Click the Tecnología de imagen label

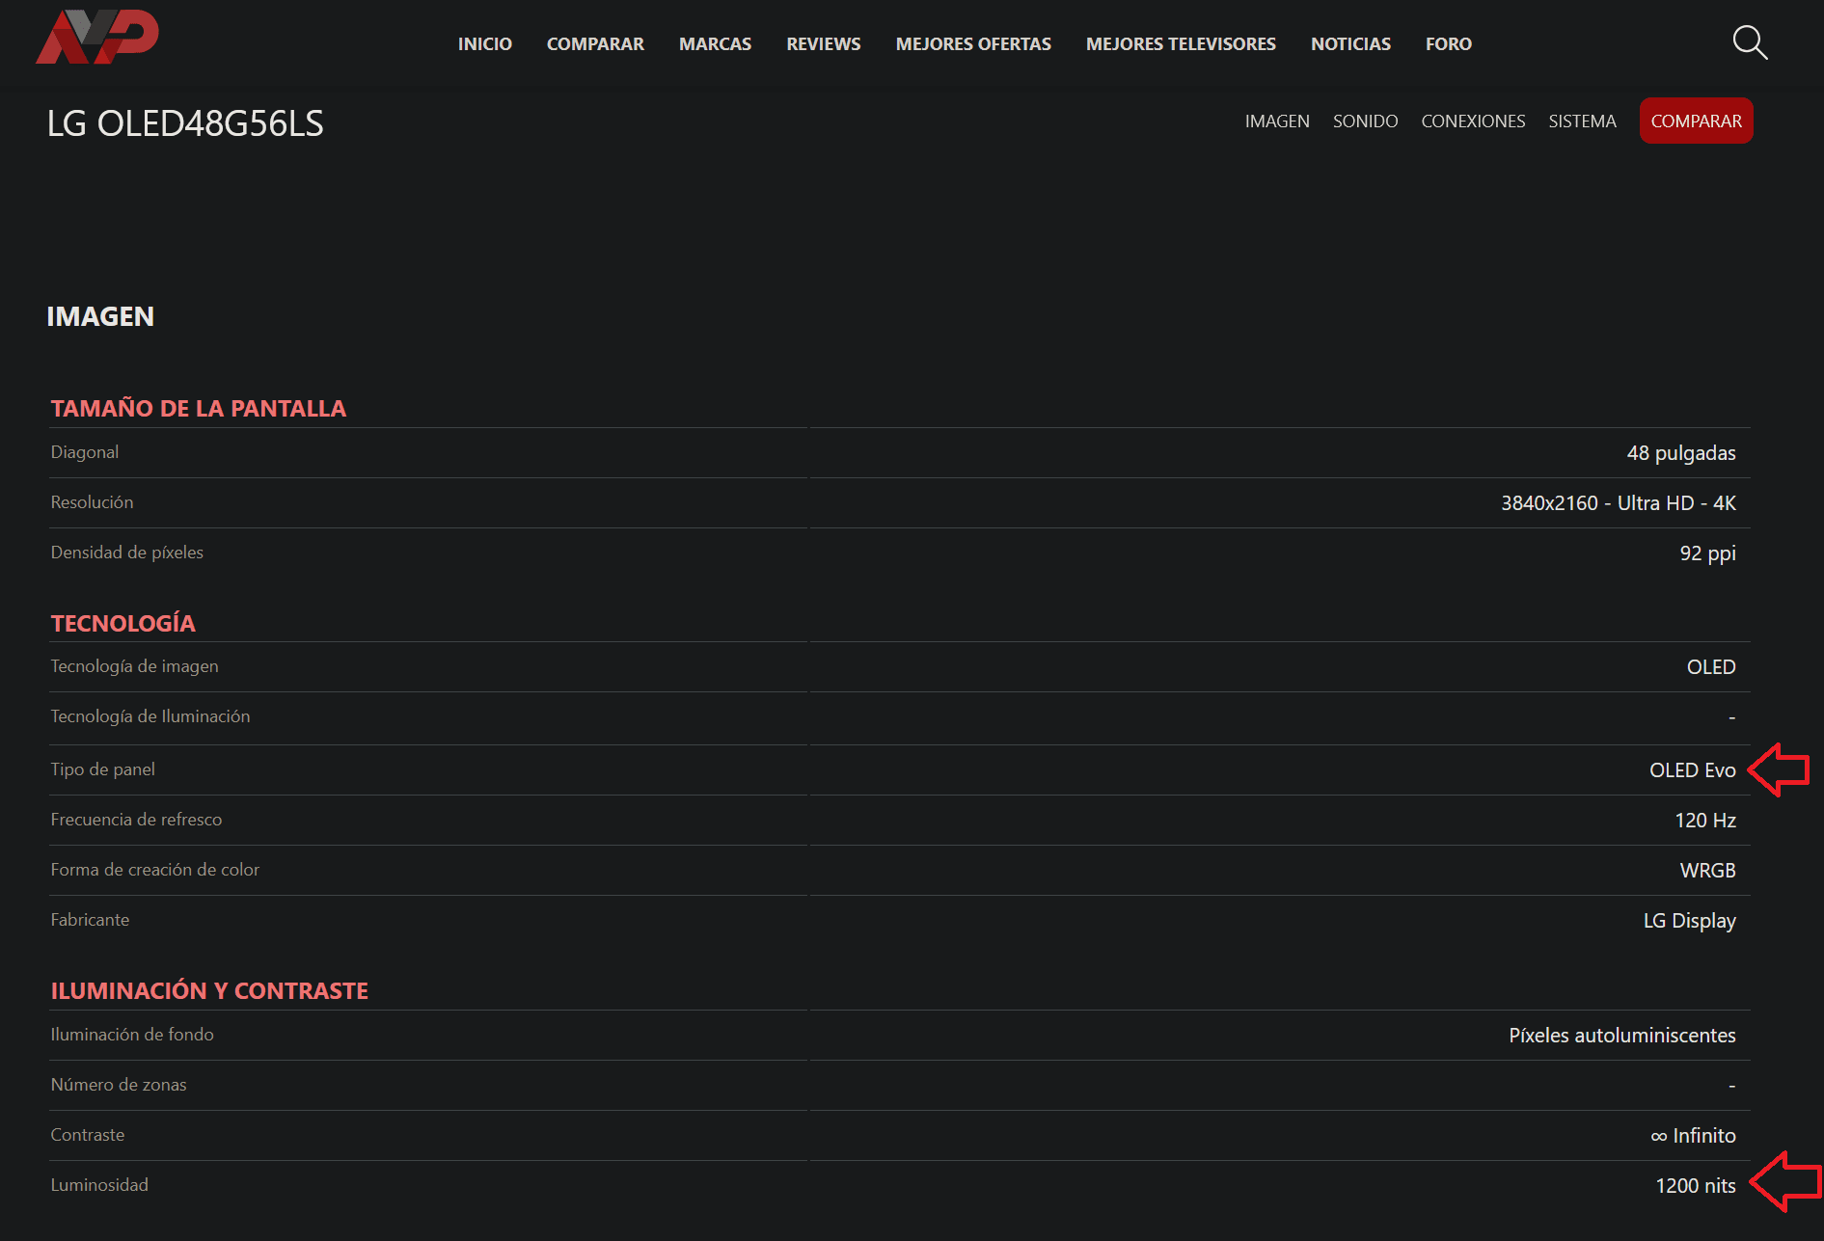(x=135, y=666)
